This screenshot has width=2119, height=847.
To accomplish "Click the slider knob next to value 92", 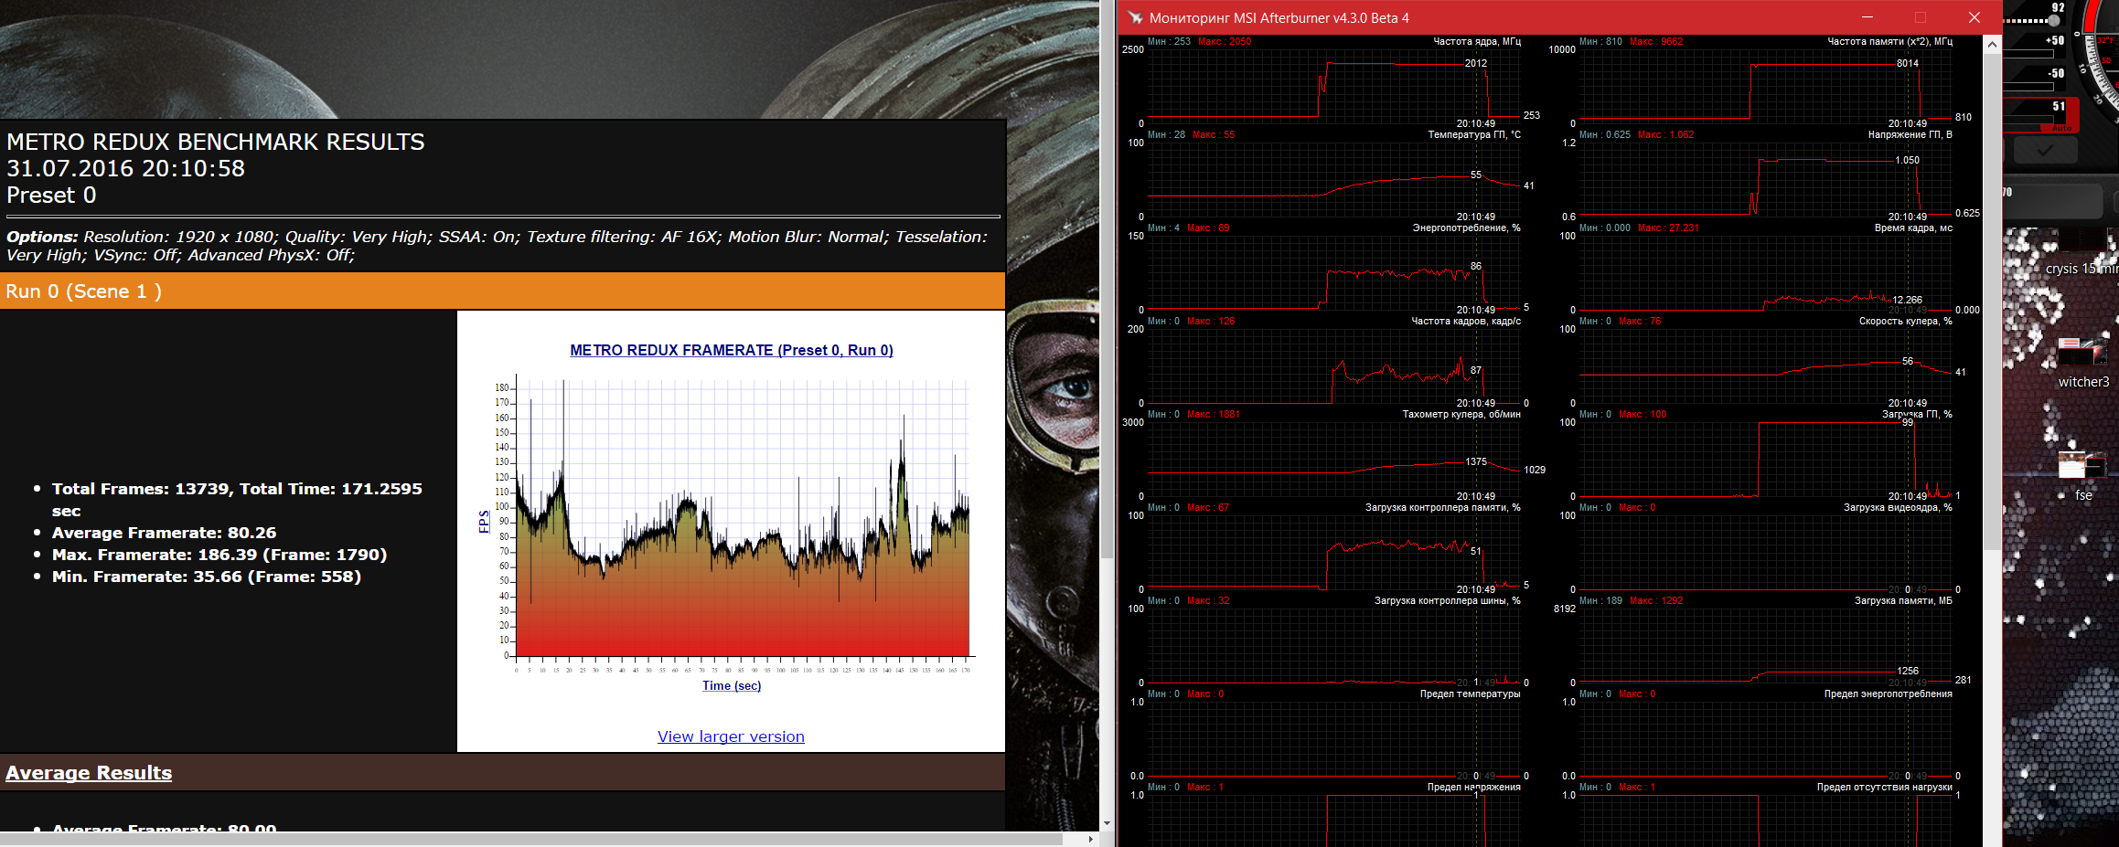I will tap(2054, 20).
